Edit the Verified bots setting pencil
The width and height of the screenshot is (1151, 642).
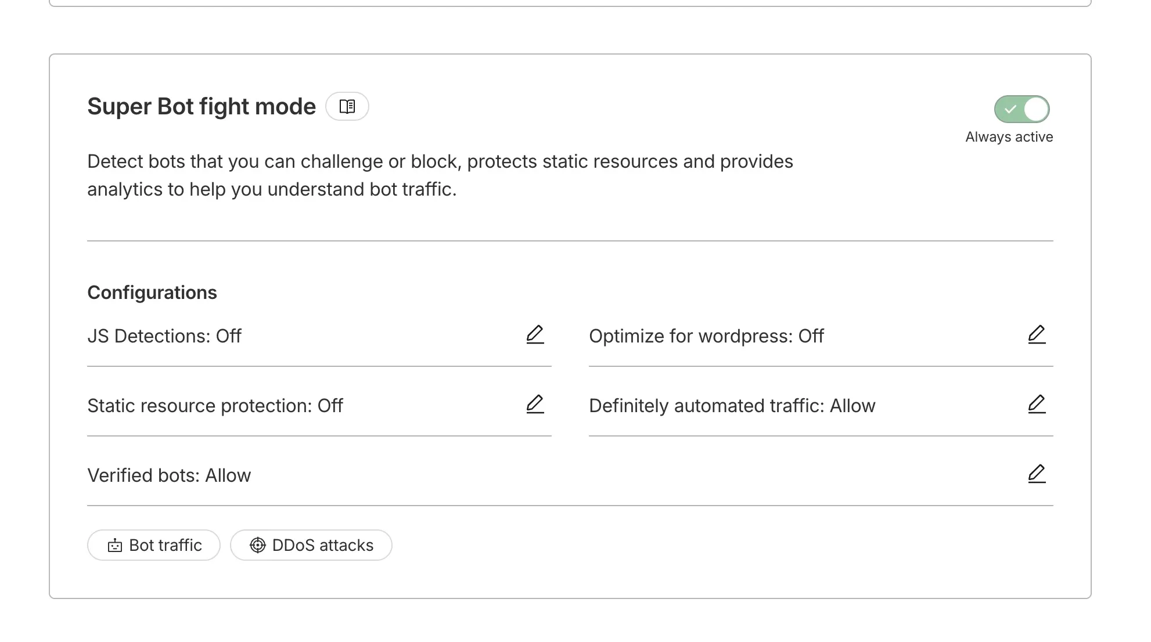(1037, 474)
